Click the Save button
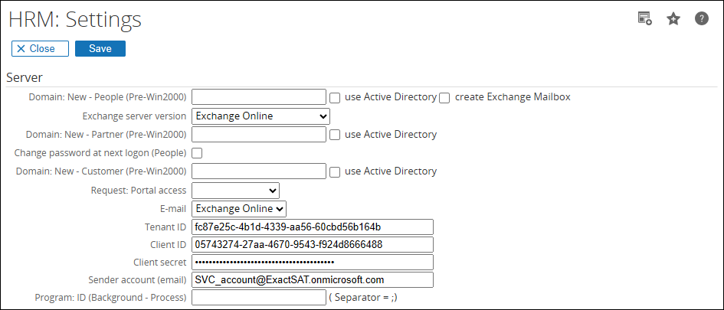Screen dimensions: 724x310 coord(100,49)
